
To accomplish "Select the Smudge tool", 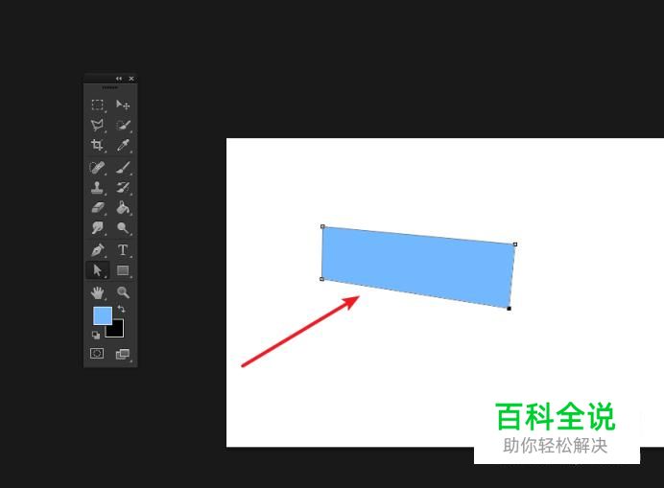I will tap(98, 228).
